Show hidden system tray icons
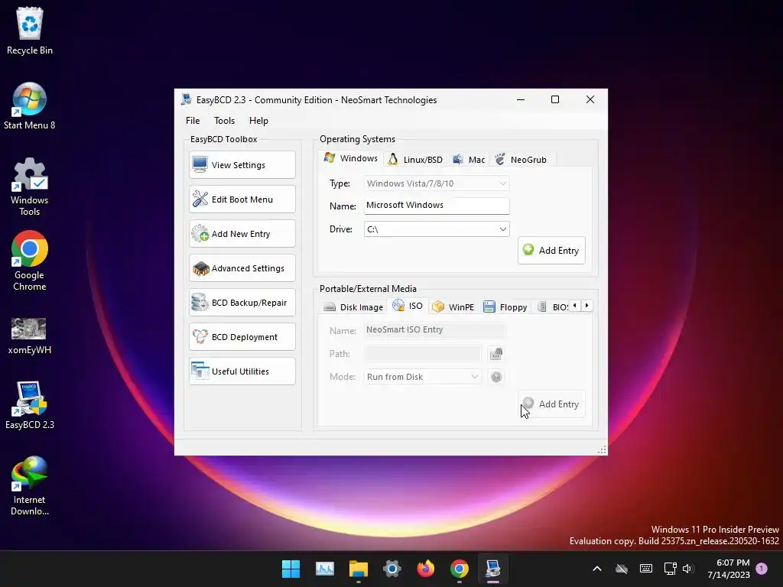 pyautogui.click(x=596, y=569)
